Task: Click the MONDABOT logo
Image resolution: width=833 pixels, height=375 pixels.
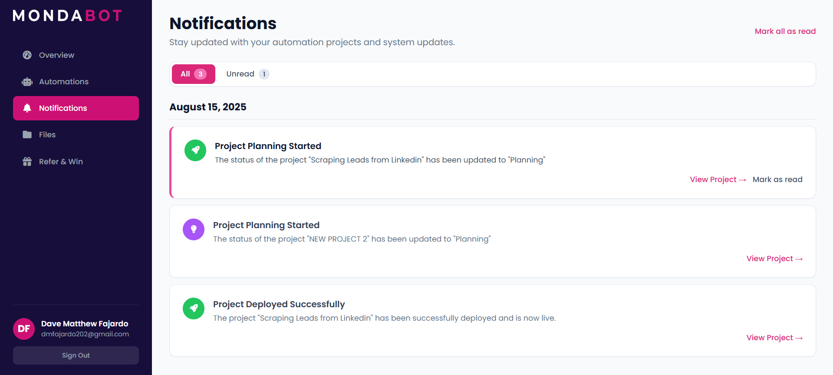Action: 67,16
